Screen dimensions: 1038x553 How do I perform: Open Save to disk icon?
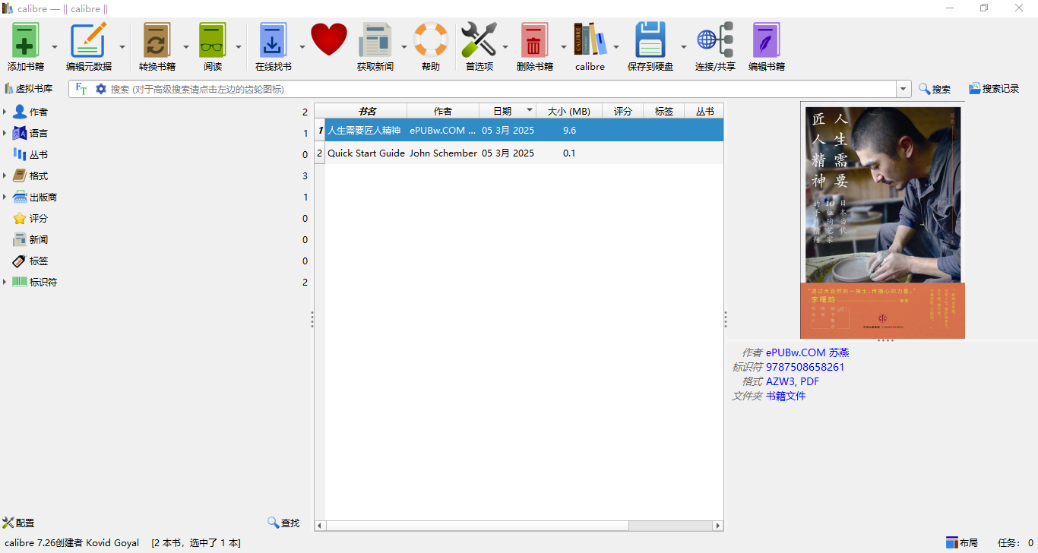(x=650, y=40)
